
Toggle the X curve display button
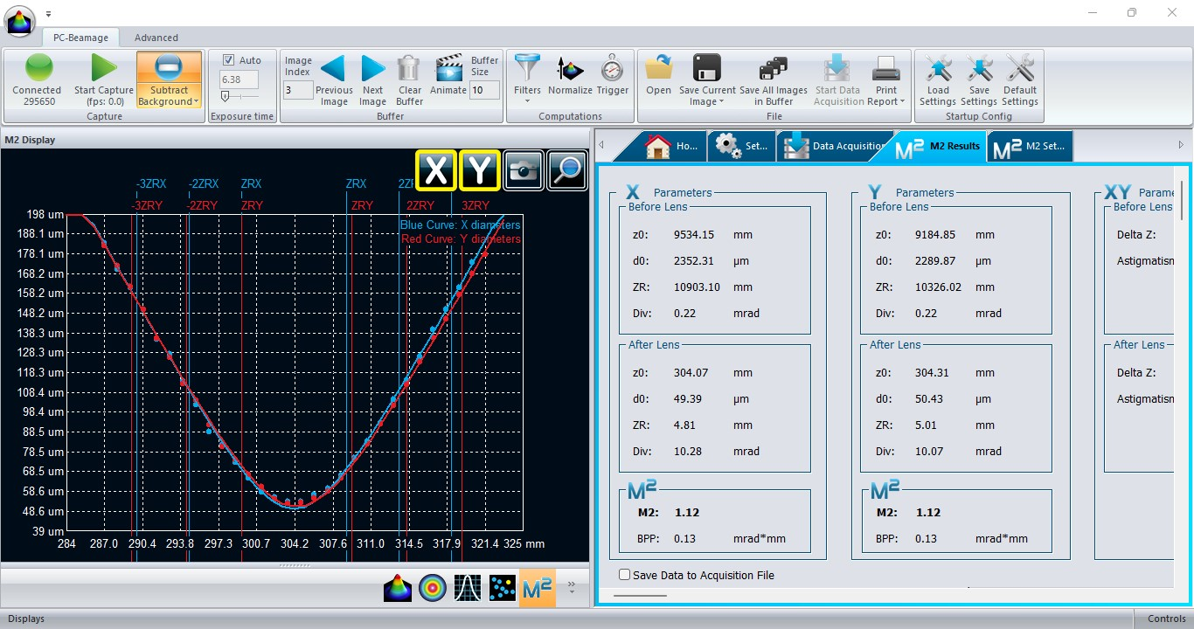click(x=435, y=170)
